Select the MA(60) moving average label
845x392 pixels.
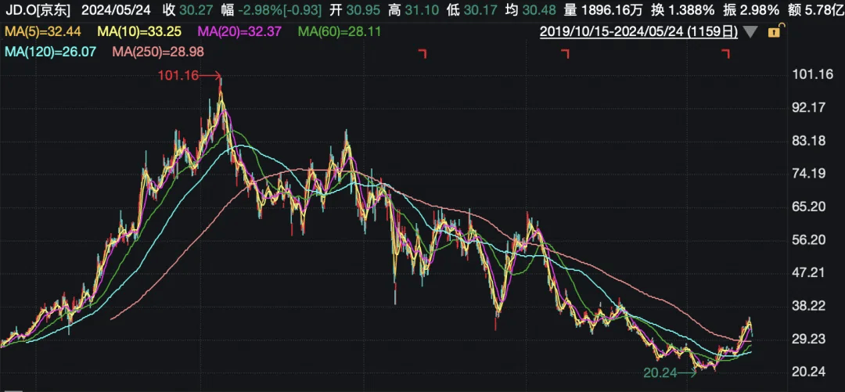pos(335,33)
